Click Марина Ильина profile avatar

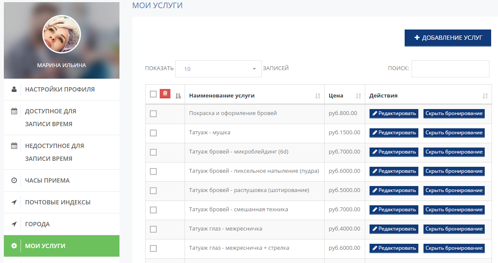coord(62,34)
